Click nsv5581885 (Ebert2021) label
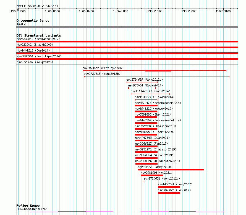The height and width of the screenshot is (215, 246). [x=153, y=114]
